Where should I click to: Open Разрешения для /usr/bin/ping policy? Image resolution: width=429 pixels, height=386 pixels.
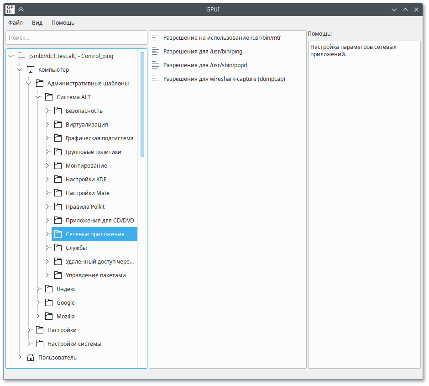[203, 51]
